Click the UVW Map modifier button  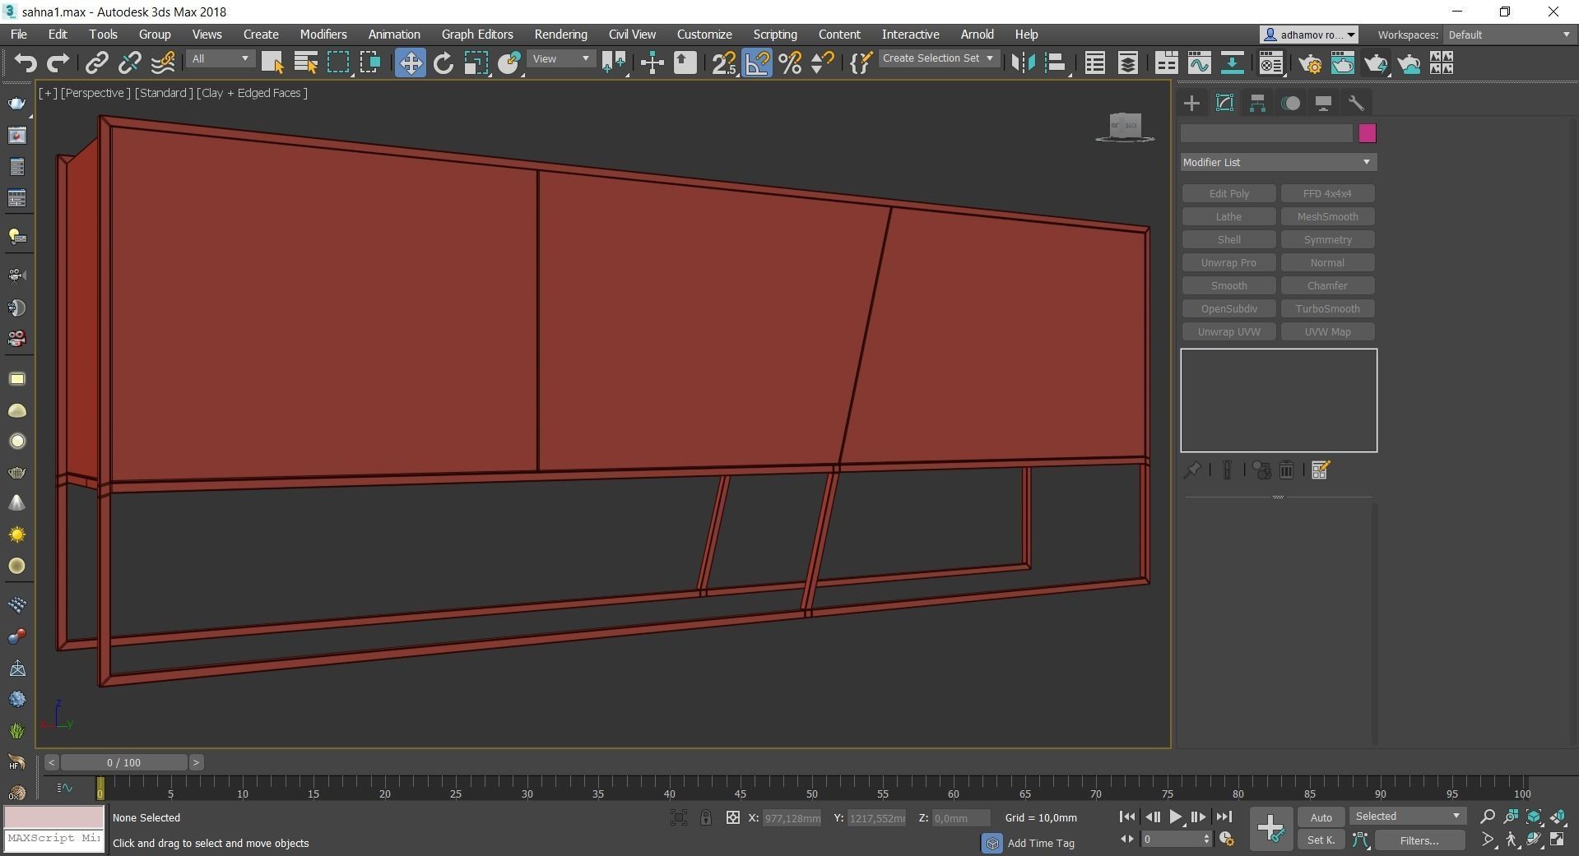(x=1327, y=331)
